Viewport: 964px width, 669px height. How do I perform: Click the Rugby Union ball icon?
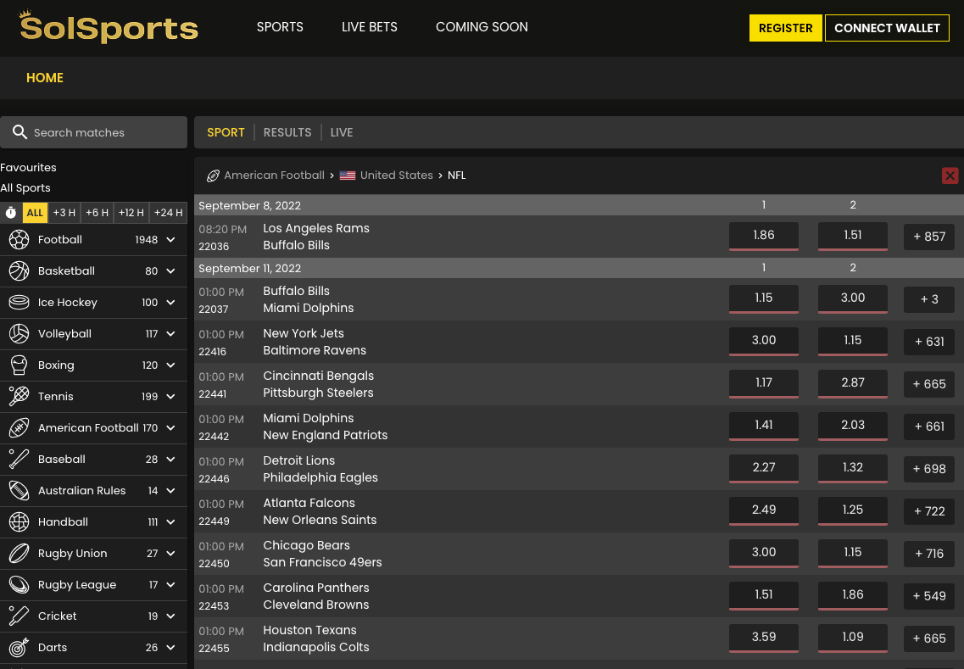click(19, 554)
